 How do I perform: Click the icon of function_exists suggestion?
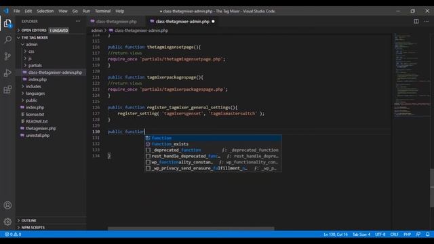coord(148,144)
